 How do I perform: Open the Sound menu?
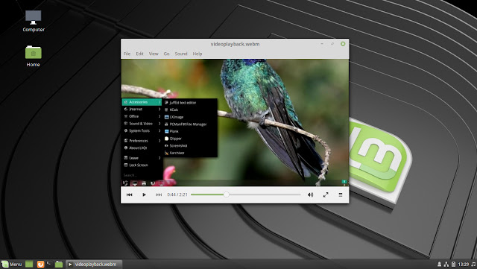(181, 54)
